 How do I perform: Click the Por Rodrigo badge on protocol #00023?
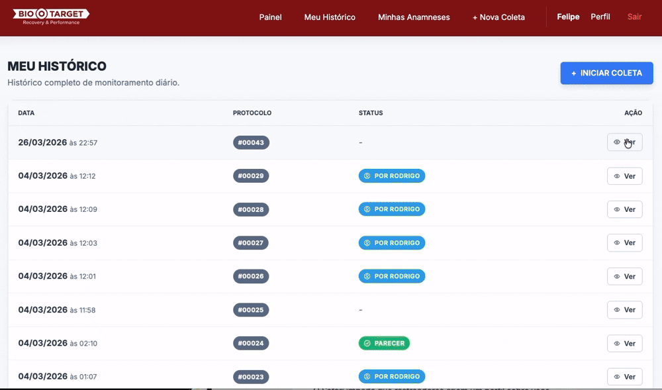coord(392,377)
